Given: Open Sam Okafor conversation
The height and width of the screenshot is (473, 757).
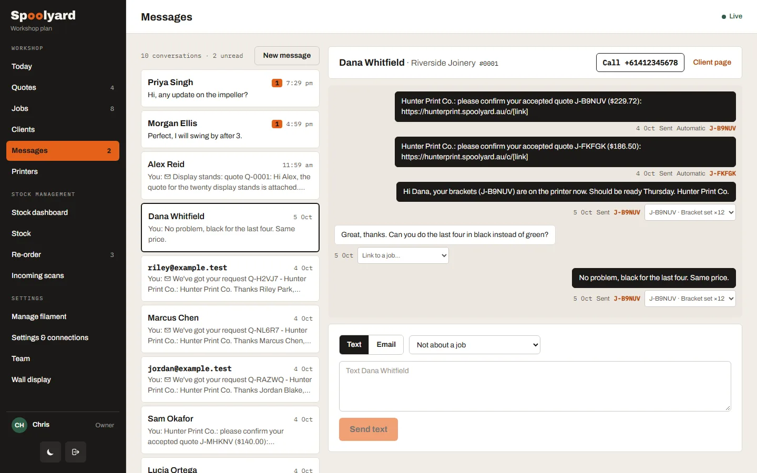Looking at the screenshot, I should click(230, 430).
